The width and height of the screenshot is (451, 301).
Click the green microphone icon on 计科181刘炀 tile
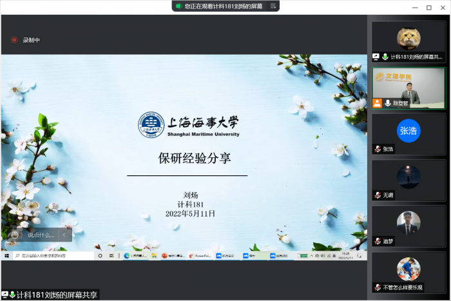pyautogui.click(x=385, y=57)
